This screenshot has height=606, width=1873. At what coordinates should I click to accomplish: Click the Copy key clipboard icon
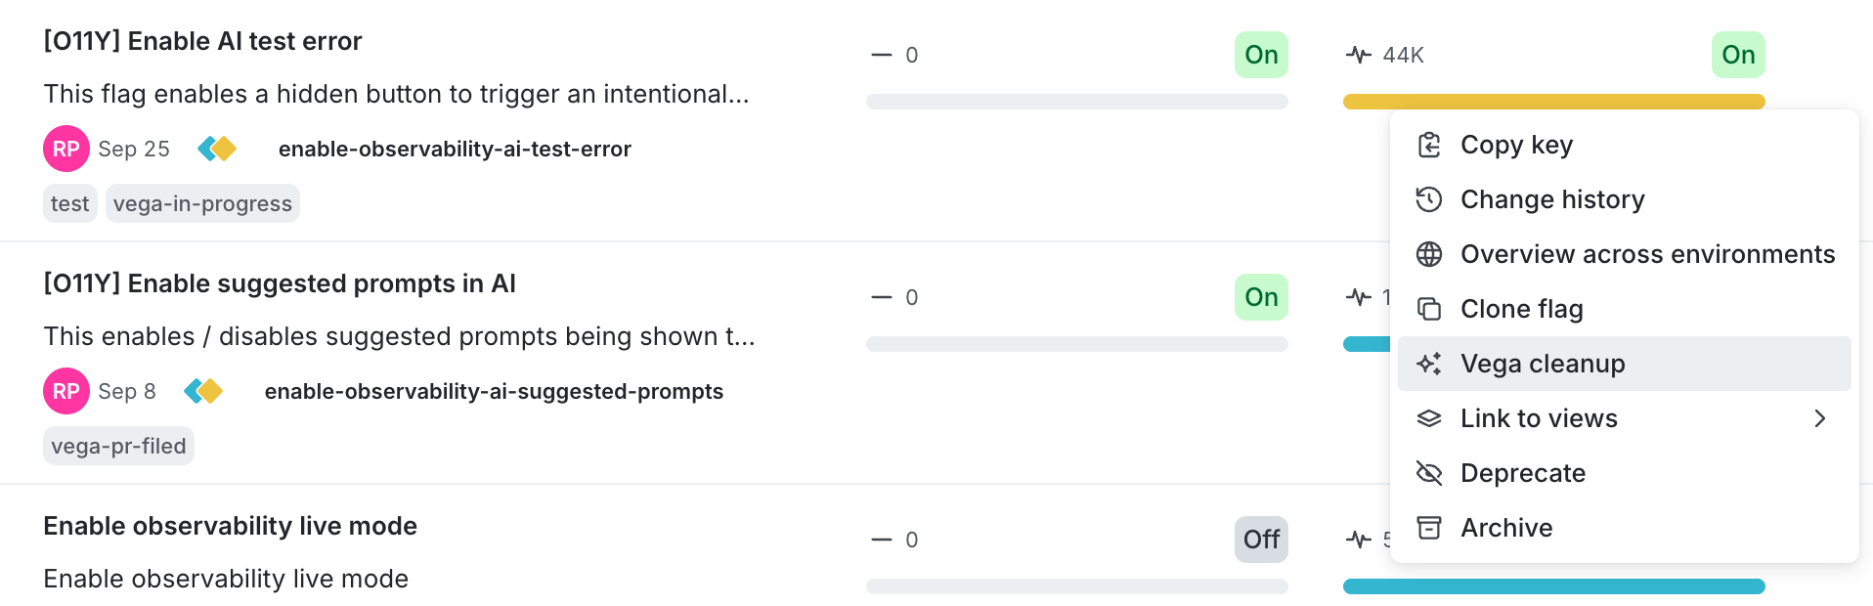[x=1429, y=145]
